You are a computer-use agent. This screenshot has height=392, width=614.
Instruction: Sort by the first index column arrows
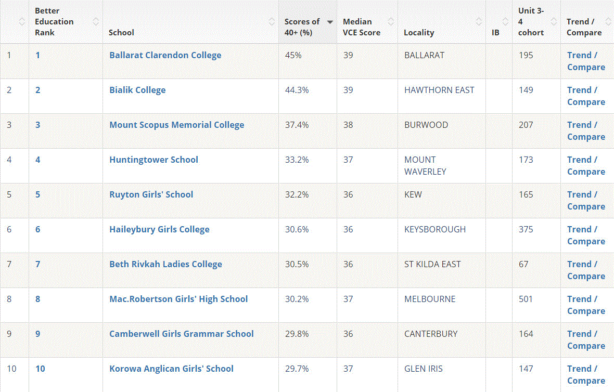coord(21,22)
